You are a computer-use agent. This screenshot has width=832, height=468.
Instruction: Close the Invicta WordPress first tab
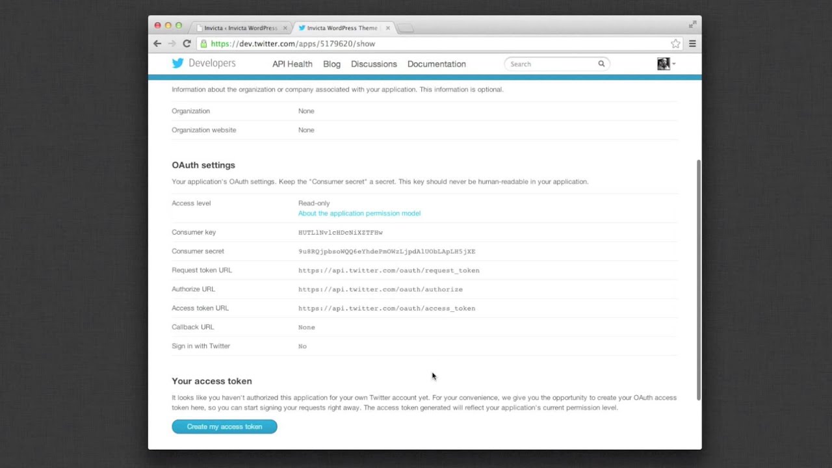click(x=285, y=28)
